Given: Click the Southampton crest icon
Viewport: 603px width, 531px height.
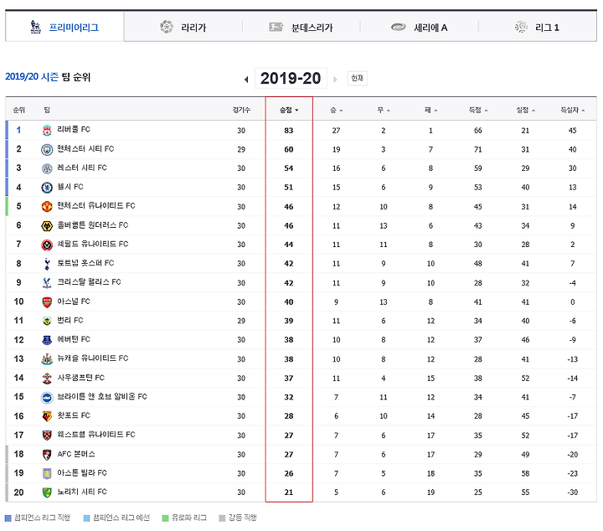Looking at the screenshot, I should coord(47,378).
